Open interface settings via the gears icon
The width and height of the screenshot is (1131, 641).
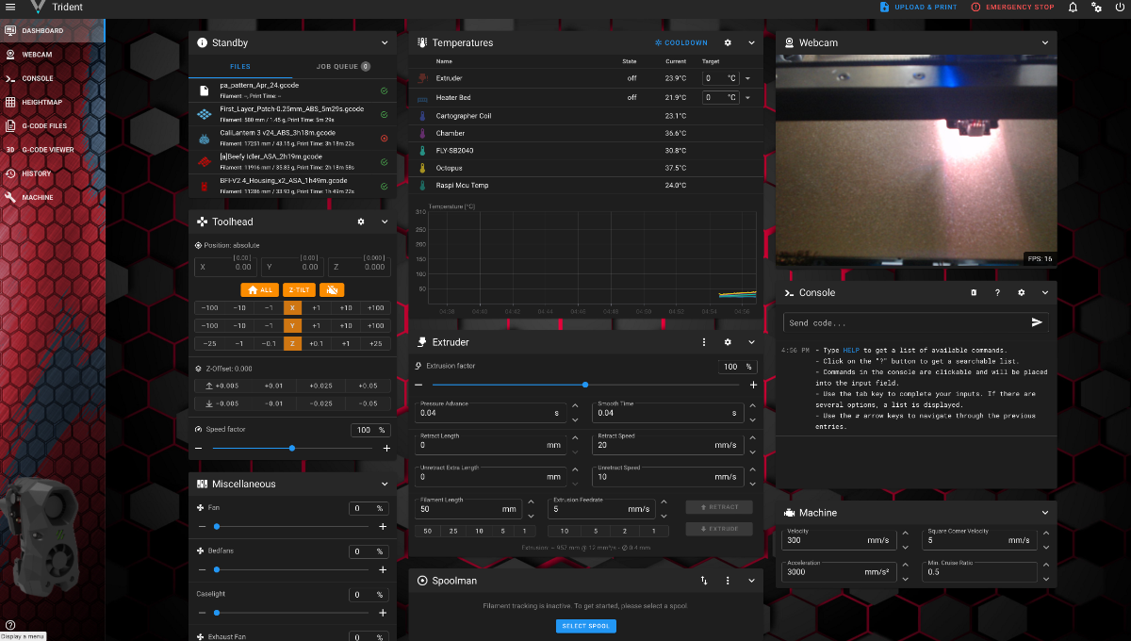[1096, 8]
